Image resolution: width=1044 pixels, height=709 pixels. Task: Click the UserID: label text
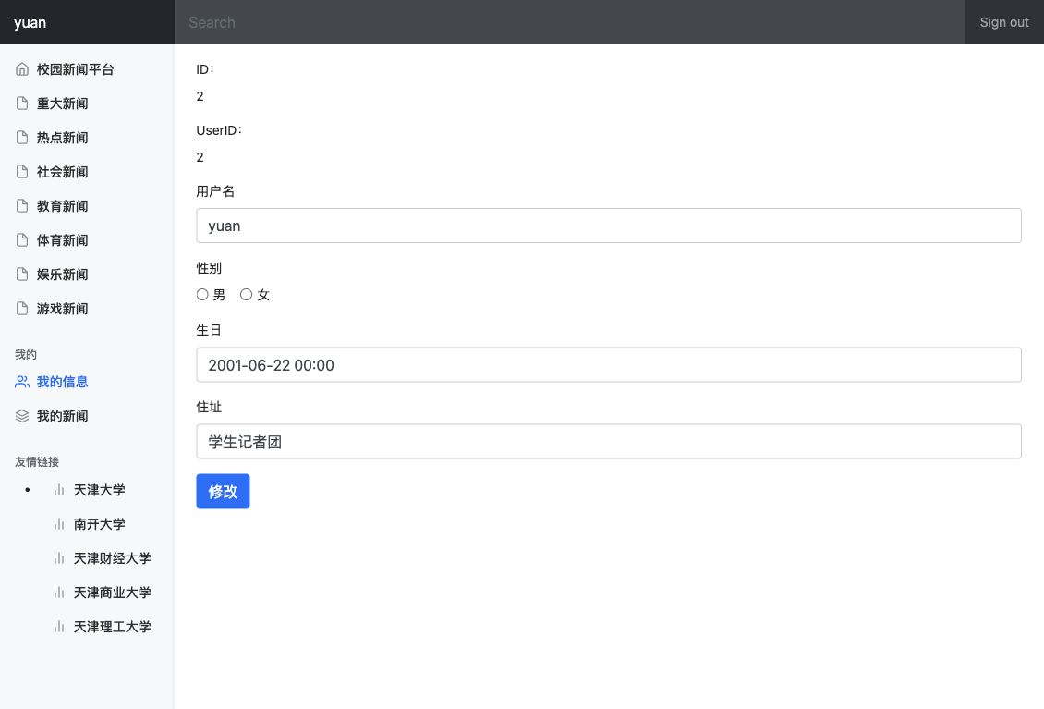[219, 130]
